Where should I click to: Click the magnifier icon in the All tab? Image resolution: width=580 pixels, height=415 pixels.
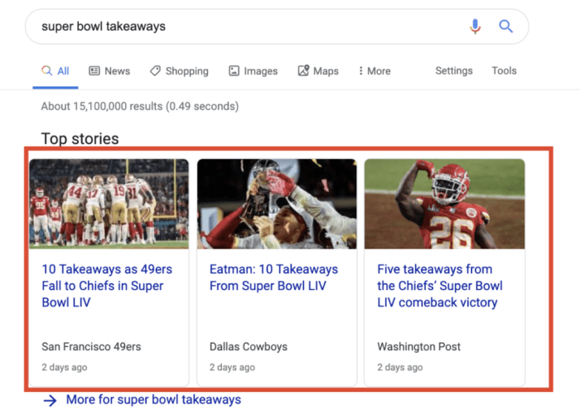pos(46,70)
